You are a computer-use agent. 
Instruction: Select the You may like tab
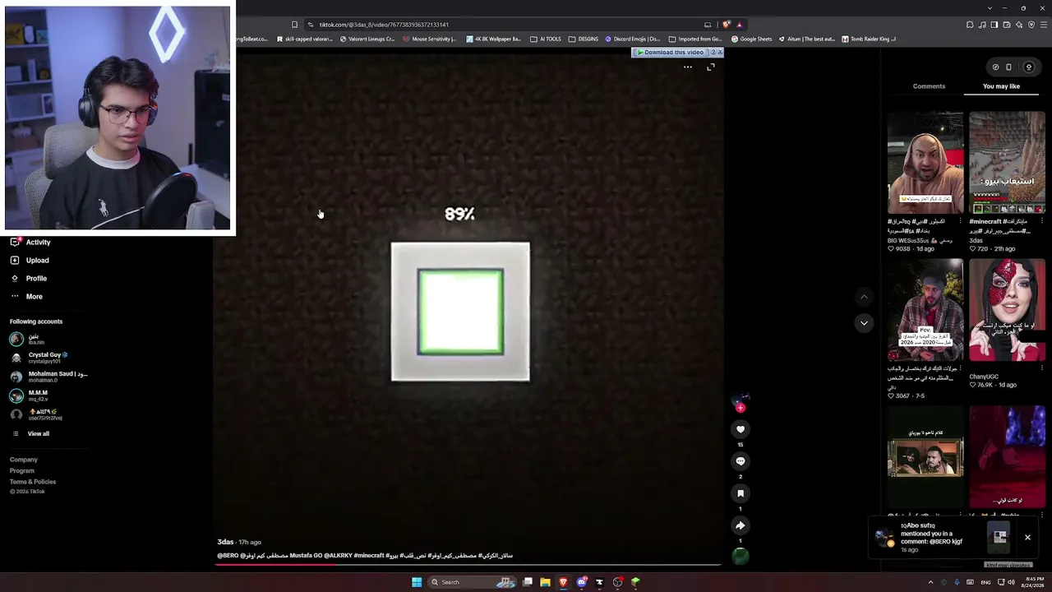[1001, 86]
